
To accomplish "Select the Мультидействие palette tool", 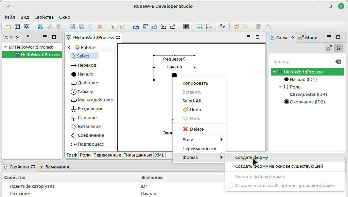I will pyautogui.click(x=92, y=100).
